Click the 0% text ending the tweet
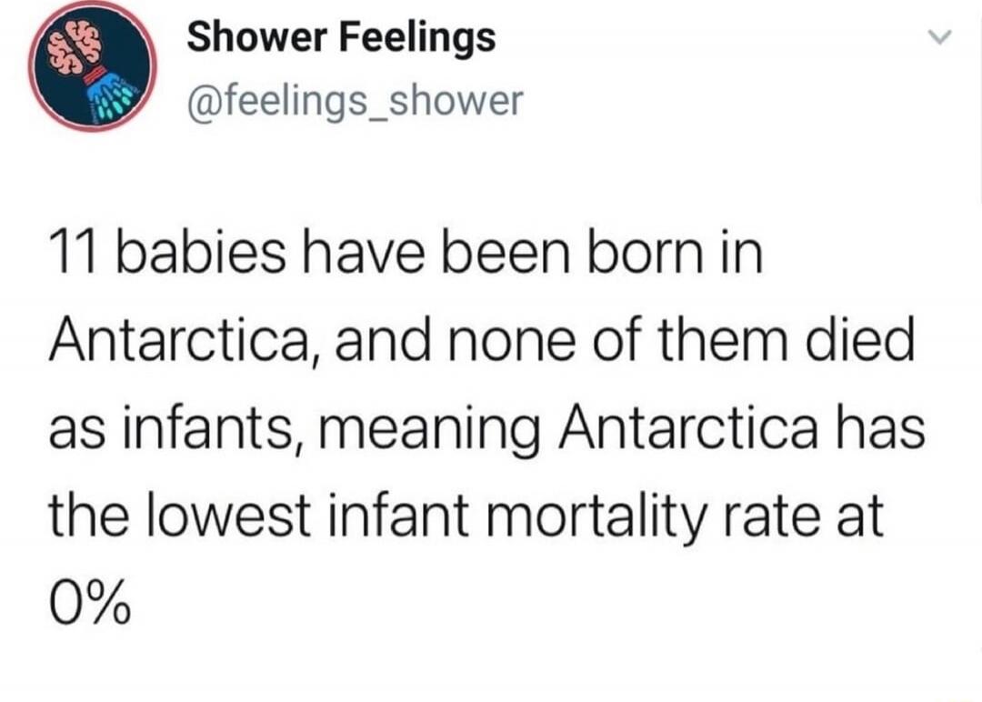The height and width of the screenshot is (702, 982). [x=90, y=602]
